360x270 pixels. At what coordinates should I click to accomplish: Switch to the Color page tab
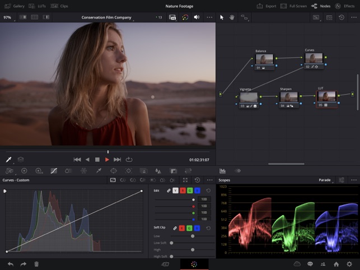[194, 264]
